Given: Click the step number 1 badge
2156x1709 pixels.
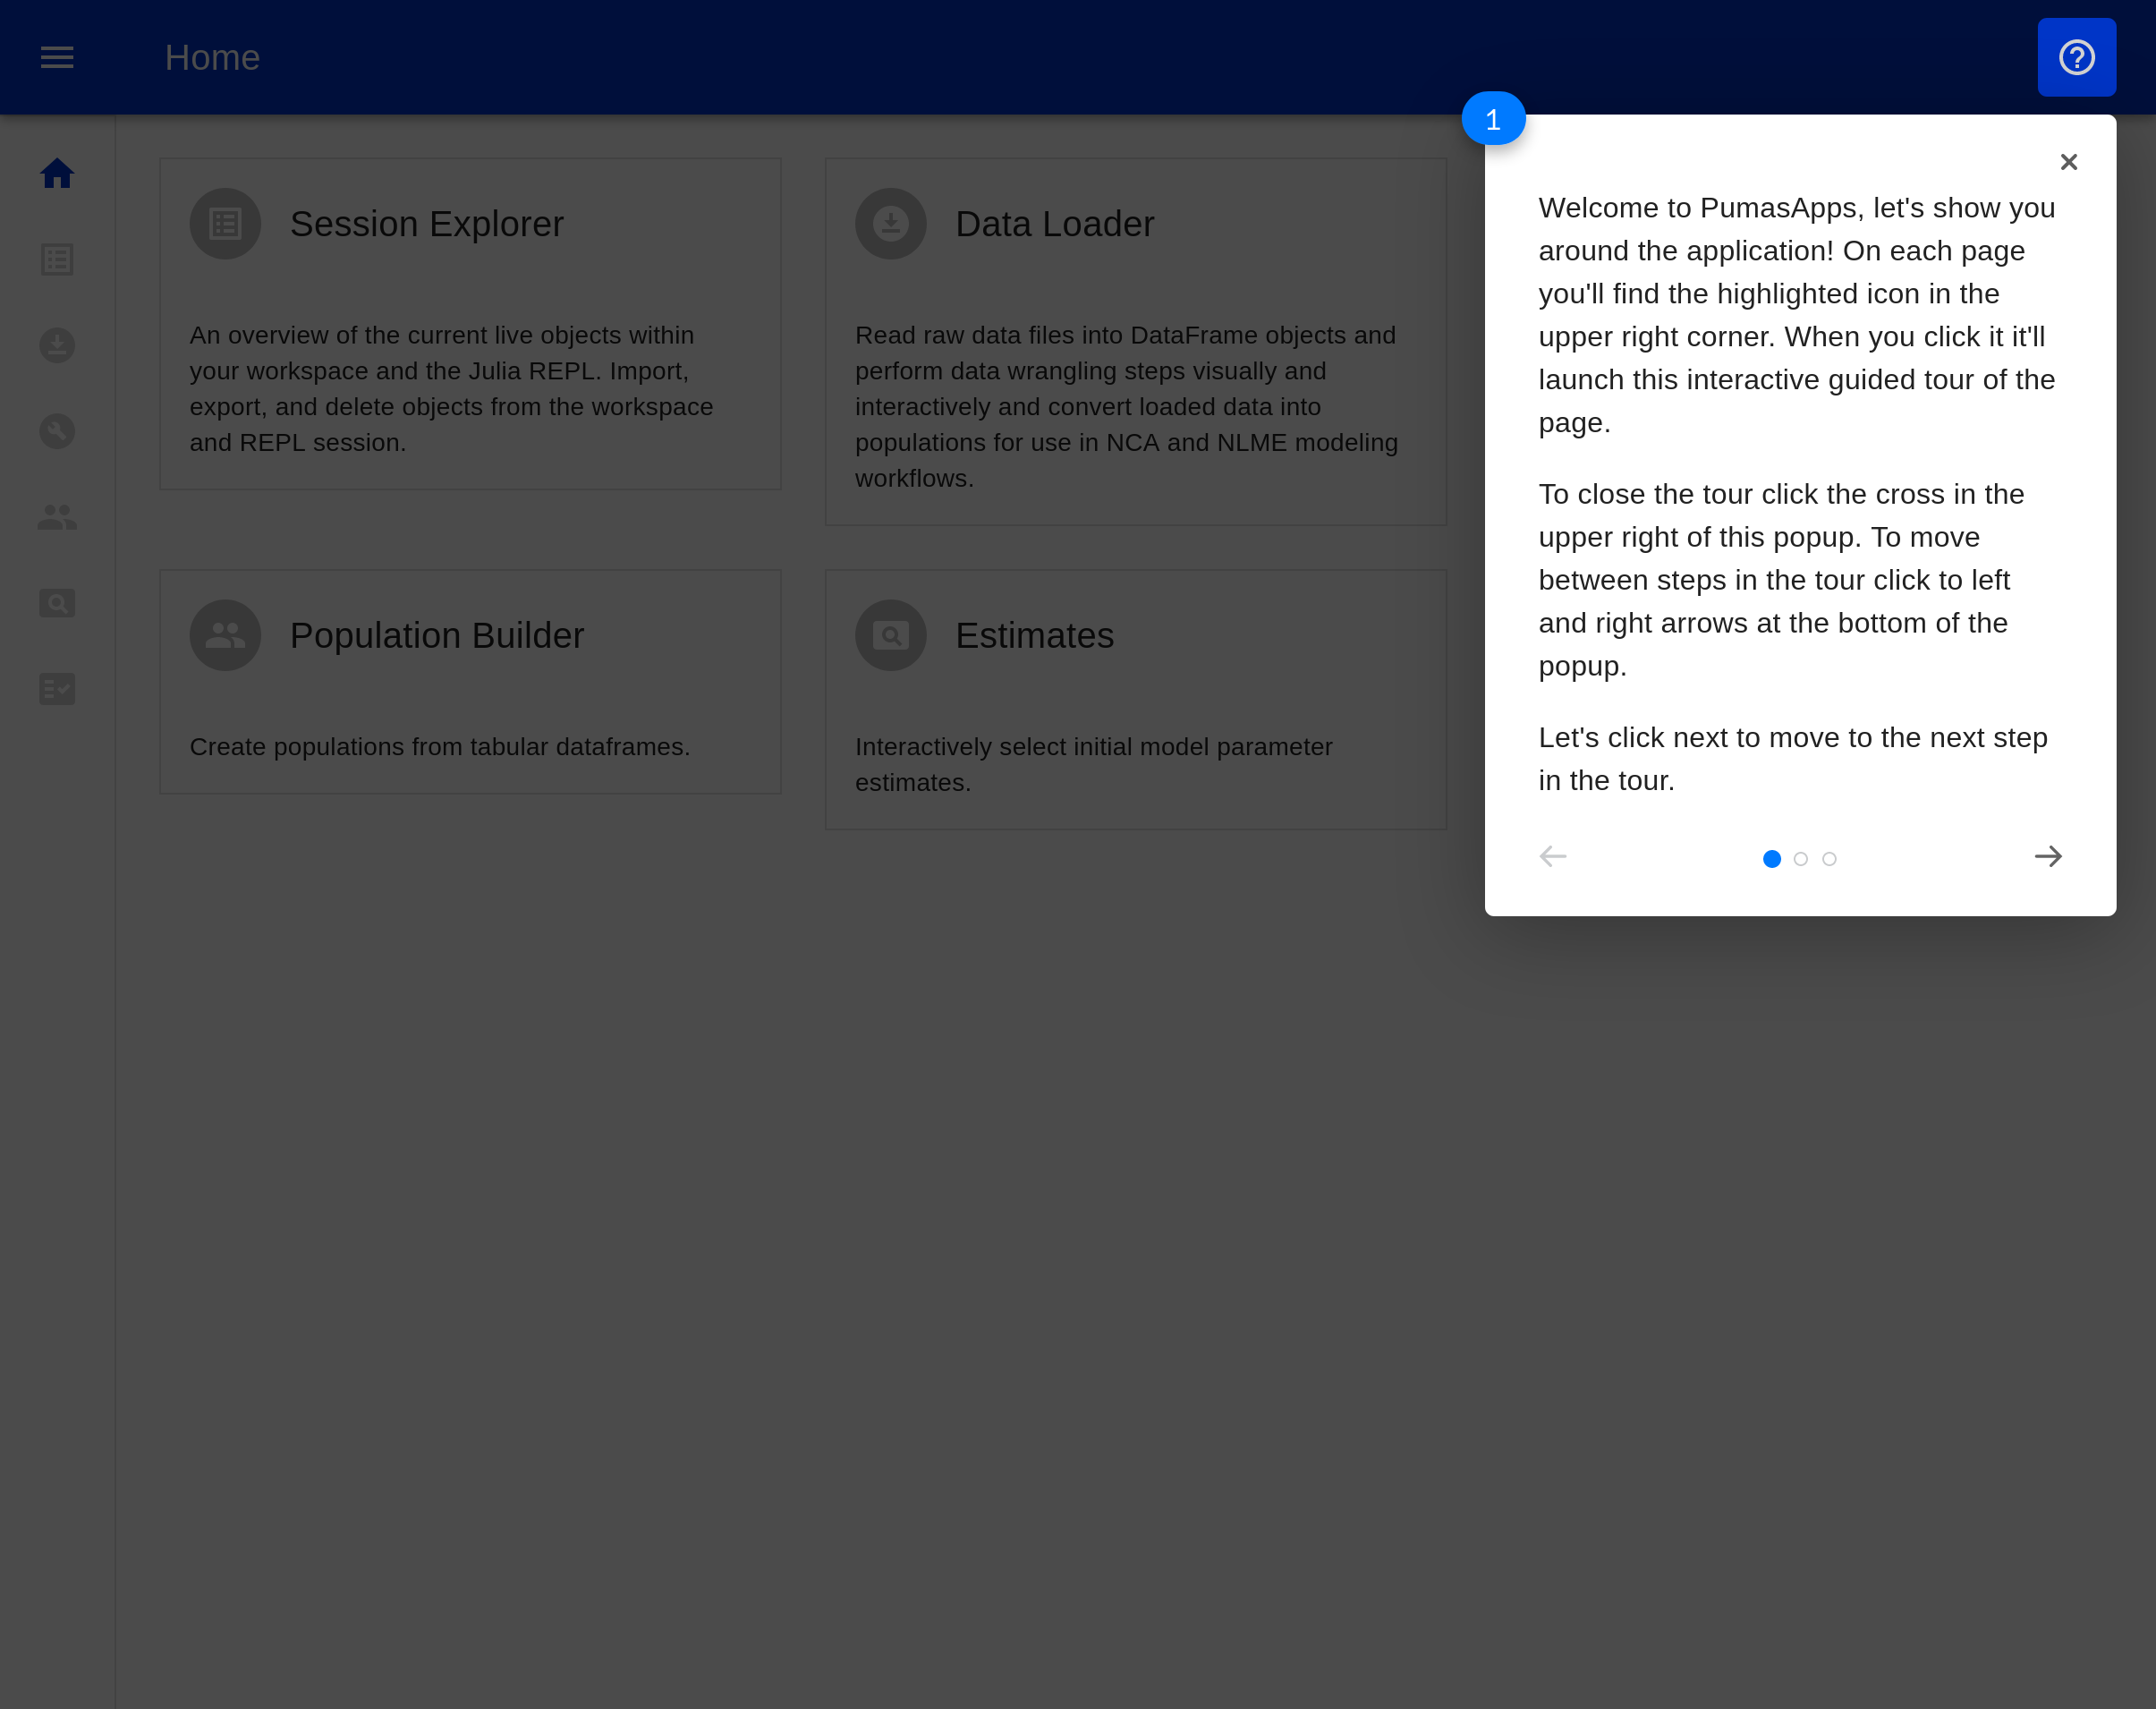Looking at the screenshot, I should coord(1493,119).
